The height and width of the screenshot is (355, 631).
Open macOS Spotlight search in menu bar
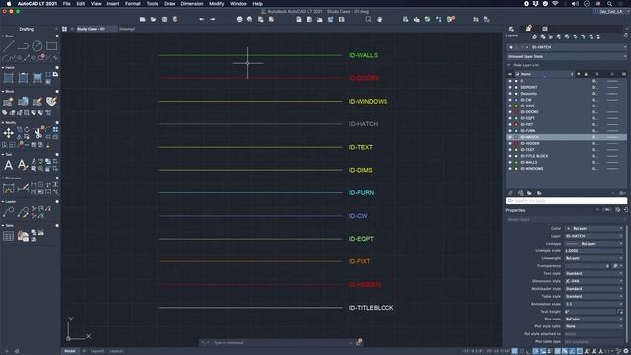pos(610,4)
